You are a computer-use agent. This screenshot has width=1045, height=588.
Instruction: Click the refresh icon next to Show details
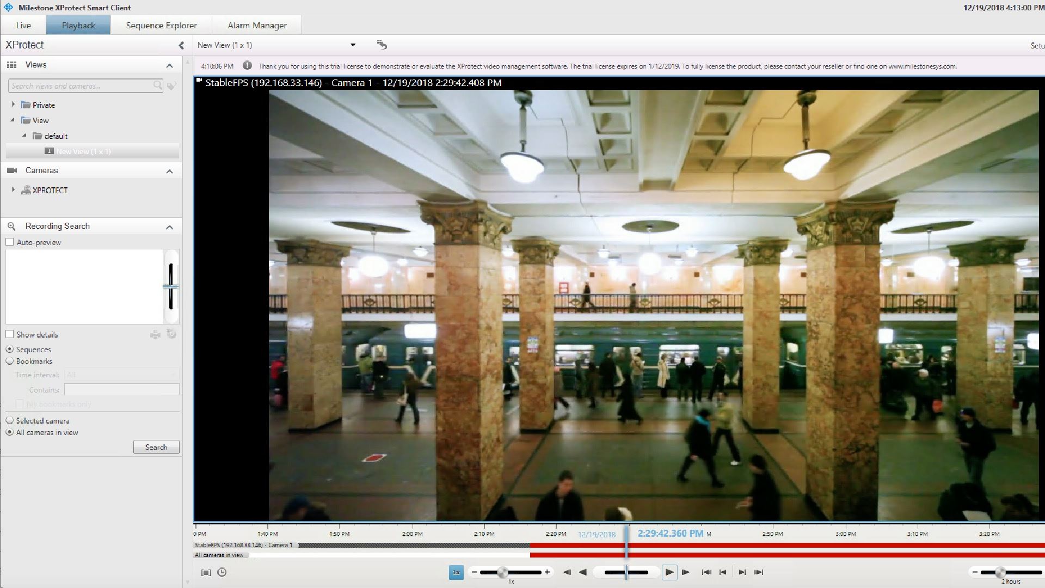click(171, 334)
